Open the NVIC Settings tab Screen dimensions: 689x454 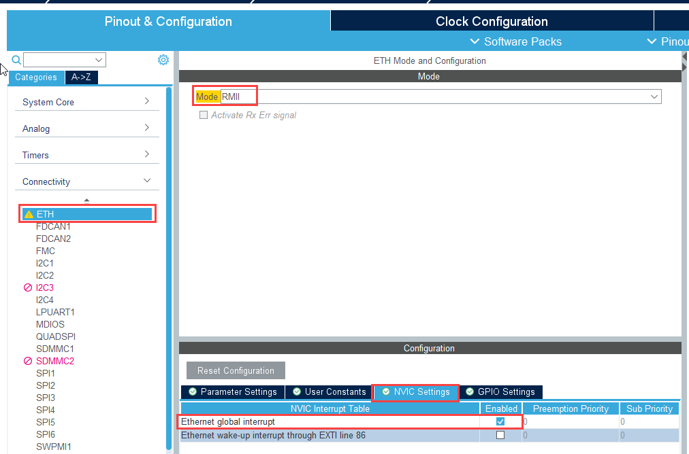point(416,392)
